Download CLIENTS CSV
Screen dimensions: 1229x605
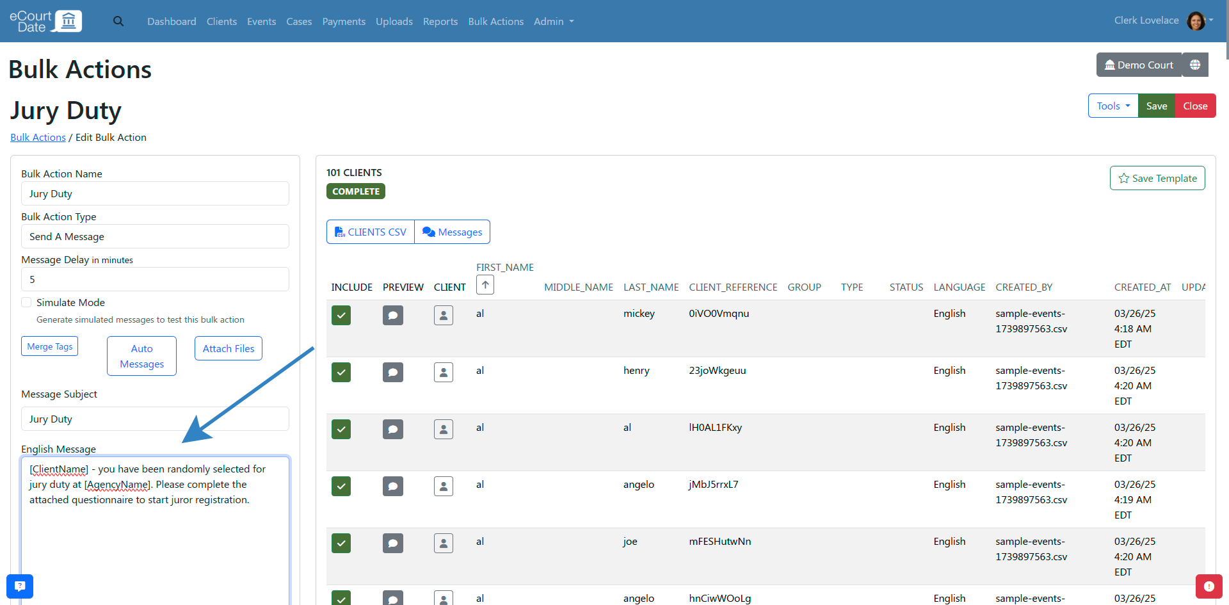371,232
